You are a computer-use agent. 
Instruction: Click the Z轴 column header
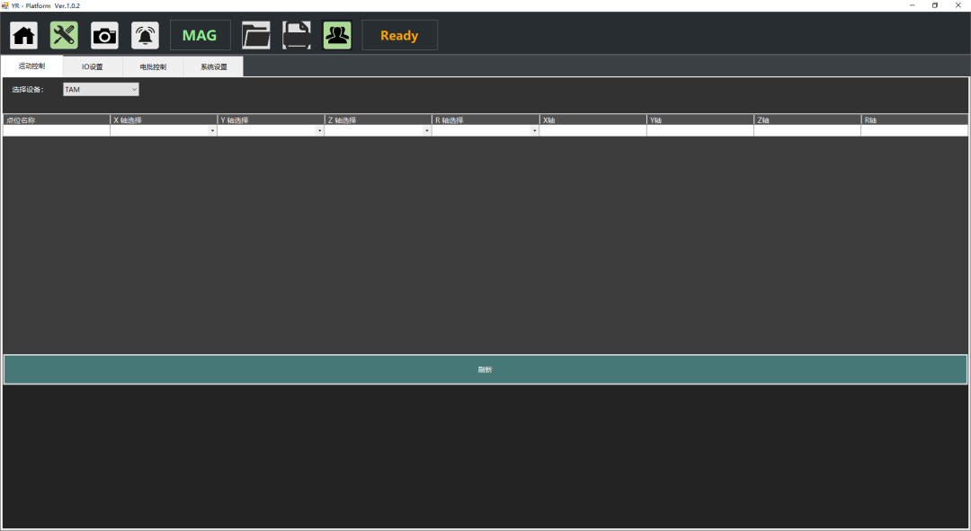click(806, 120)
